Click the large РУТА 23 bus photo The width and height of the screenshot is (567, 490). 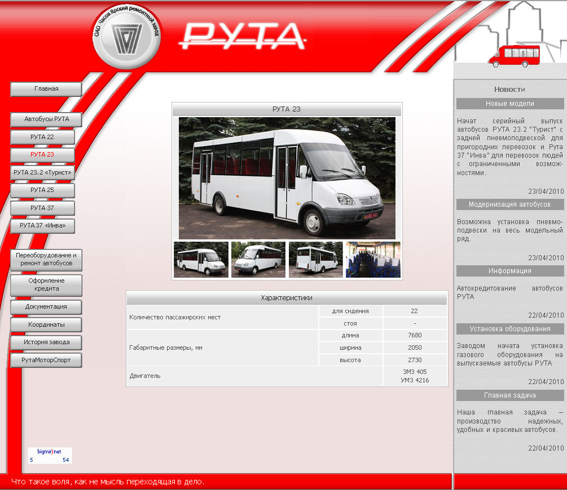pyautogui.click(x=287, y=178)
